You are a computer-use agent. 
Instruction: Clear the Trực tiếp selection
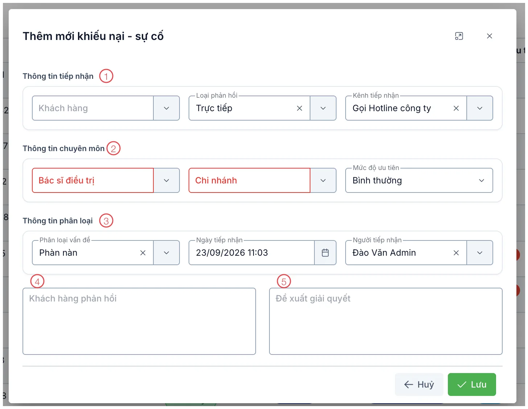point(300,108)
